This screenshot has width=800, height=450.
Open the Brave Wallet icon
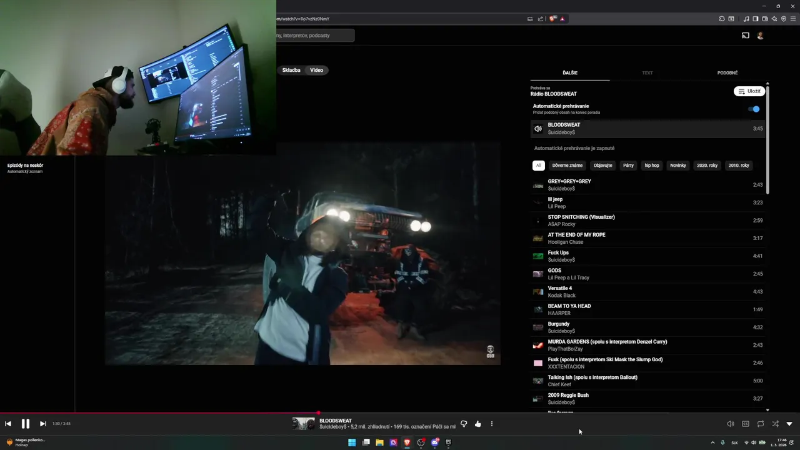[764, 19]
